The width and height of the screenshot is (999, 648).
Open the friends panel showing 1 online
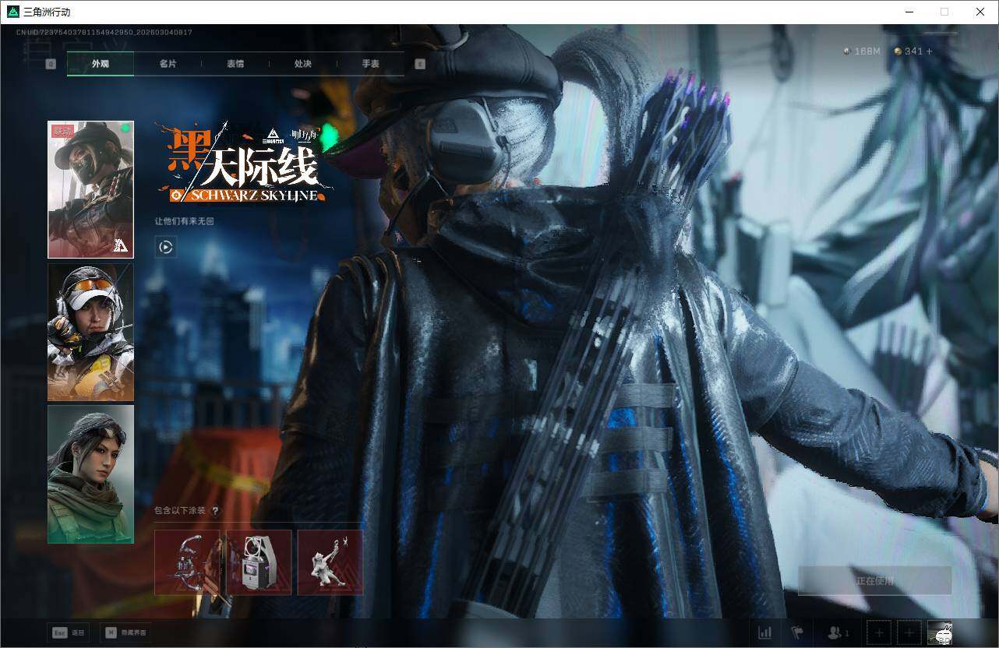pos(836,632)
